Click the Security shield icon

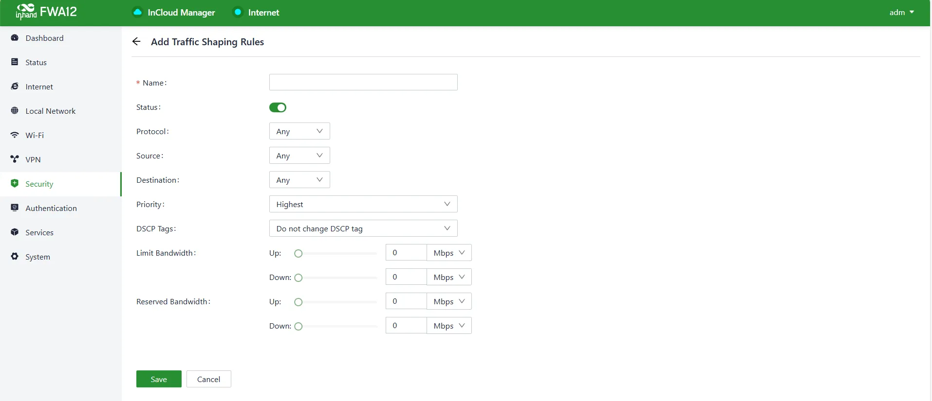(x=15, y=184)
